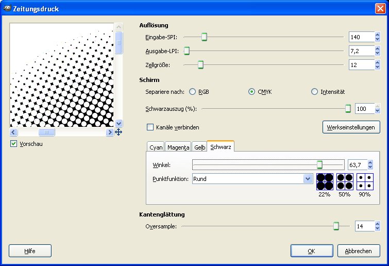
Task: Click the Zellgröße value field
Action: click(x=362, y=65)
